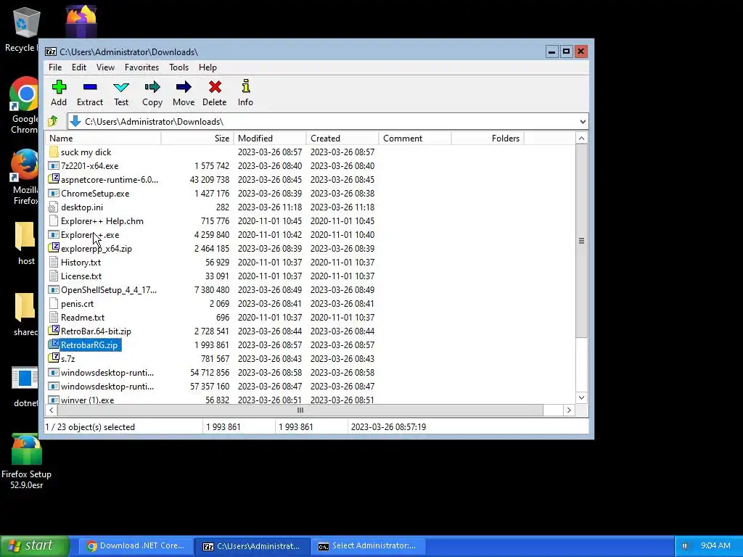This screenshot has width=743, height=557.
Task: Click the desktop.ini gear file icon
Action: (x=54, y=207)
